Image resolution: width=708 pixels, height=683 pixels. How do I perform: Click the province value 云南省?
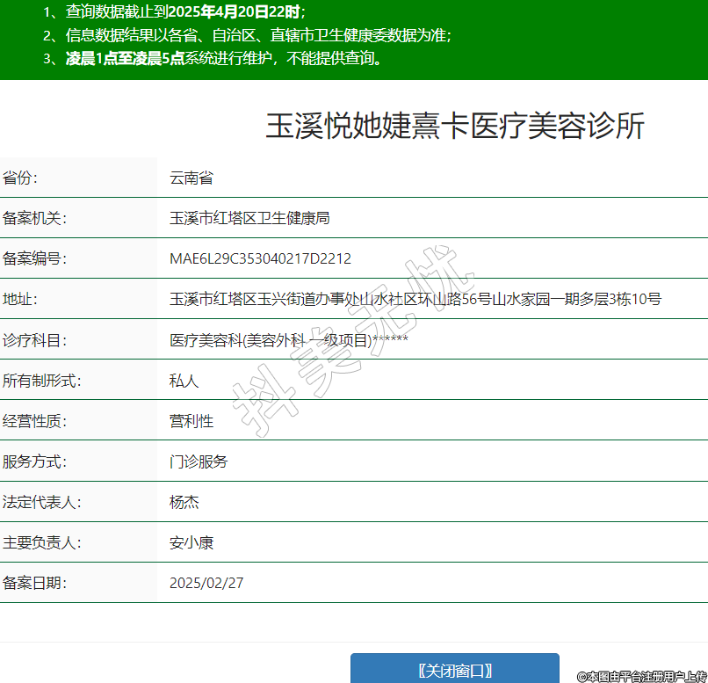tap(191, 178)
